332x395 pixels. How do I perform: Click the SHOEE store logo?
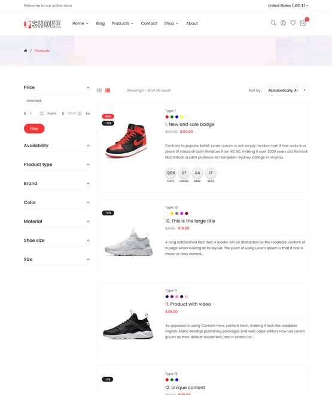pos(42,23)
